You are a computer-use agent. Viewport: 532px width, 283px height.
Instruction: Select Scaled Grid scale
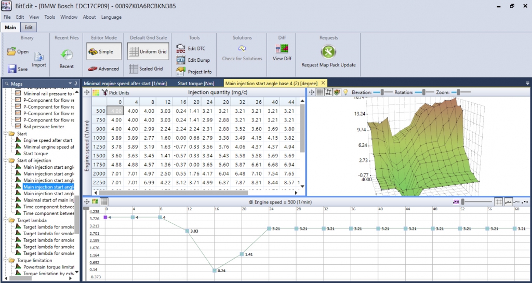pyautogui.click(x=146, y=69)
